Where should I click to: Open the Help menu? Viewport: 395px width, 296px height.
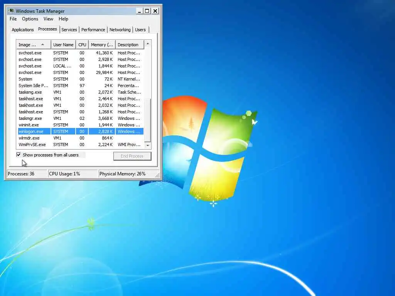63,19
